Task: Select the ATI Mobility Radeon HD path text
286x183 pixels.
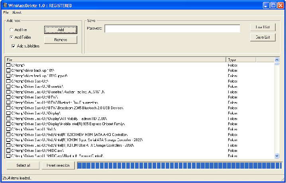Action: (x=59, y=119)
